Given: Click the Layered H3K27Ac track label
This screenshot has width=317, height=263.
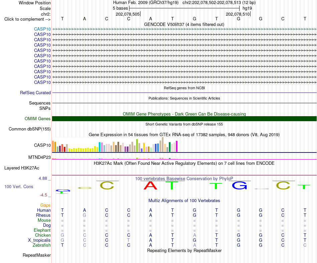Looking at the screenshot, I should [x=22, y=168].
